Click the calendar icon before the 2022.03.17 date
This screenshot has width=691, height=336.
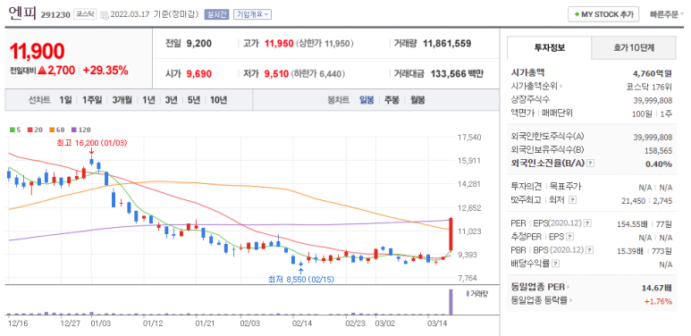pos(104,14)
